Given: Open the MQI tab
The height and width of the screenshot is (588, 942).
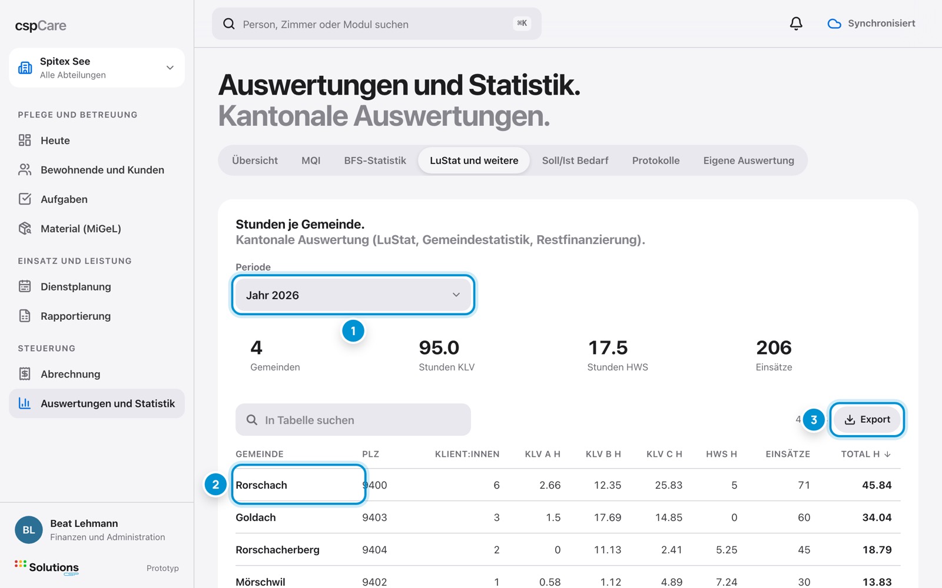Looking at the screenshot, I should tap(311, 161).
